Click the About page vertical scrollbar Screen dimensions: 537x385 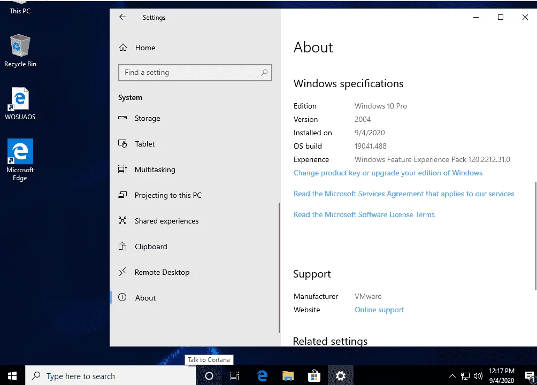point(535,236)
